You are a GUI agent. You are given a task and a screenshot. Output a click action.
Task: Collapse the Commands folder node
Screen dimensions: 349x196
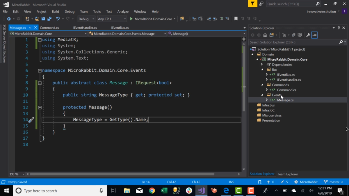pyautogui.click(x=262, y=85)
